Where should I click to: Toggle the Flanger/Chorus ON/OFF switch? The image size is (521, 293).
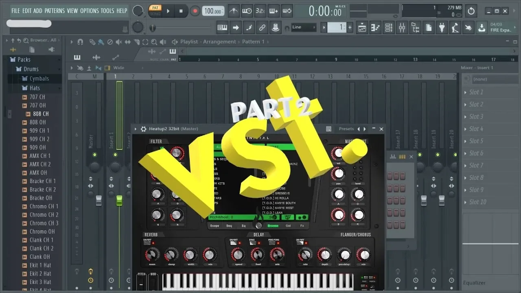pyautogui.click(x=300, y=243)
